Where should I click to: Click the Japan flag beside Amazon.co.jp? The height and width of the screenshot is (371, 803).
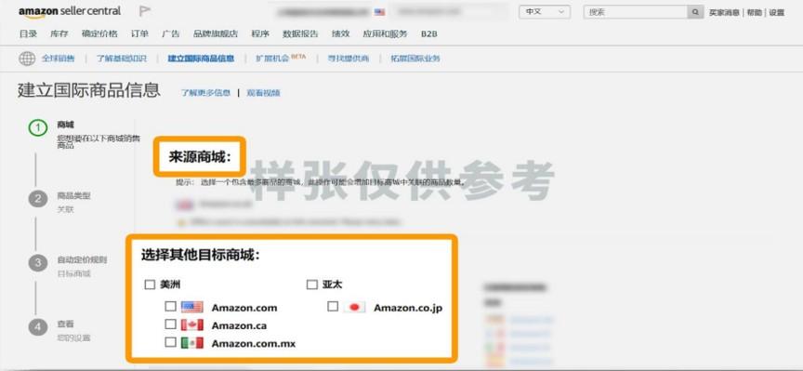point(354,308)
